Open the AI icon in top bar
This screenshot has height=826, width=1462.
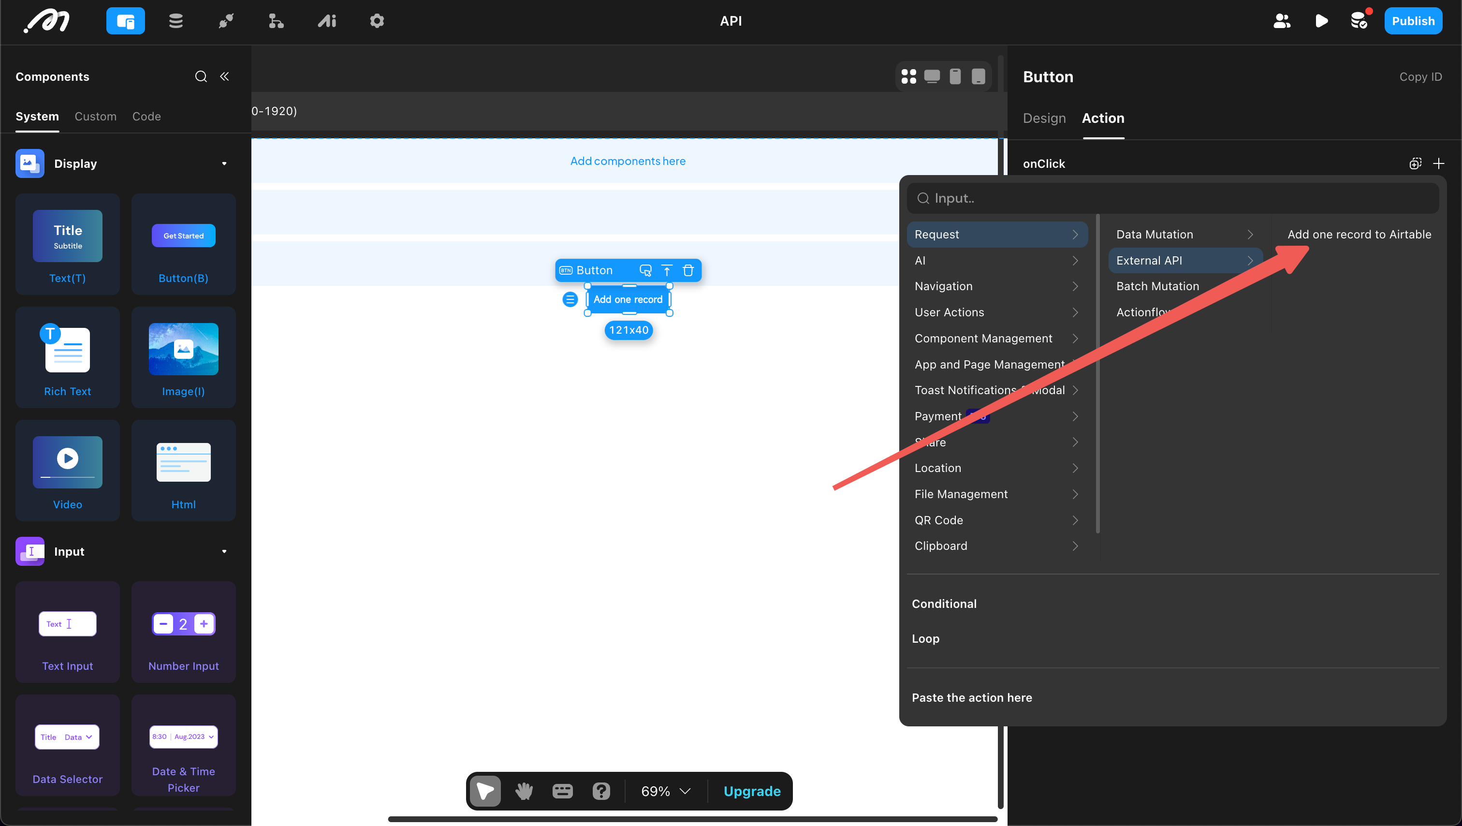[327, 21]
